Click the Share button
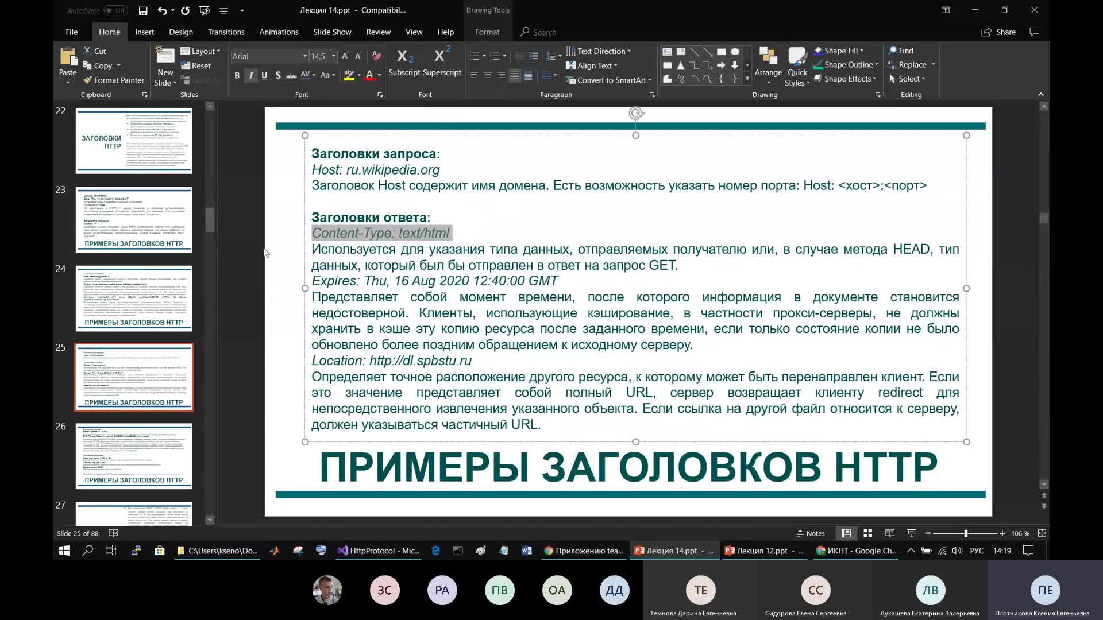The image size is (1103, 620). point(999,32)
